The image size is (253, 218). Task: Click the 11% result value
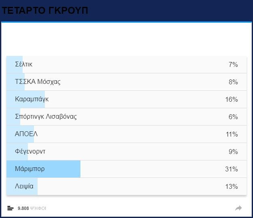(231, 134)
